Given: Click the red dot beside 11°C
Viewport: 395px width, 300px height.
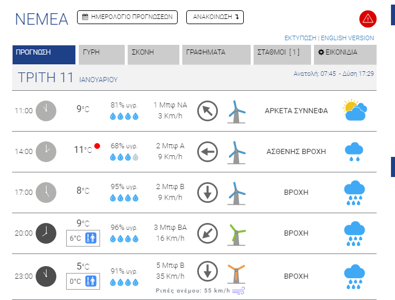Looking at the screenshot, I should pyautogui.click(x=97, y=146).
